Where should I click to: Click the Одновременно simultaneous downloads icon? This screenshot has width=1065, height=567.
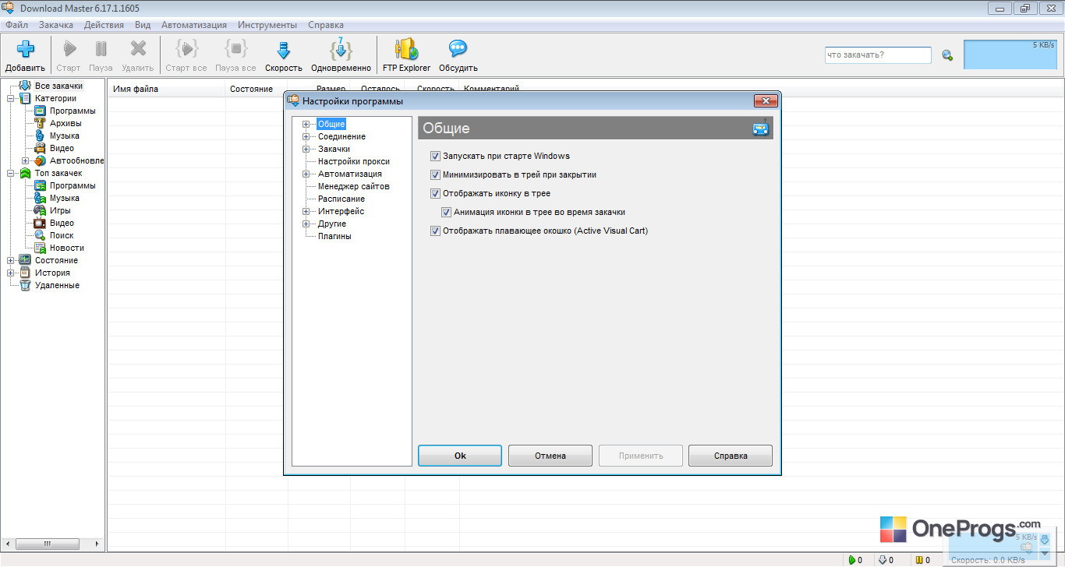[x=341, y=49]
